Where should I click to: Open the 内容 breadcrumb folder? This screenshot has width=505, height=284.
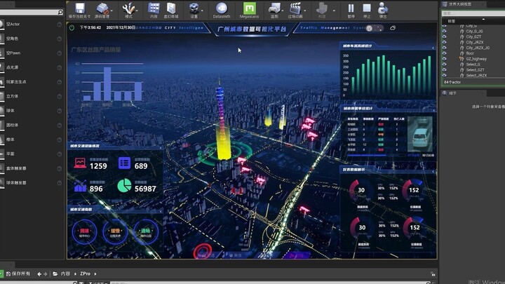65,273
